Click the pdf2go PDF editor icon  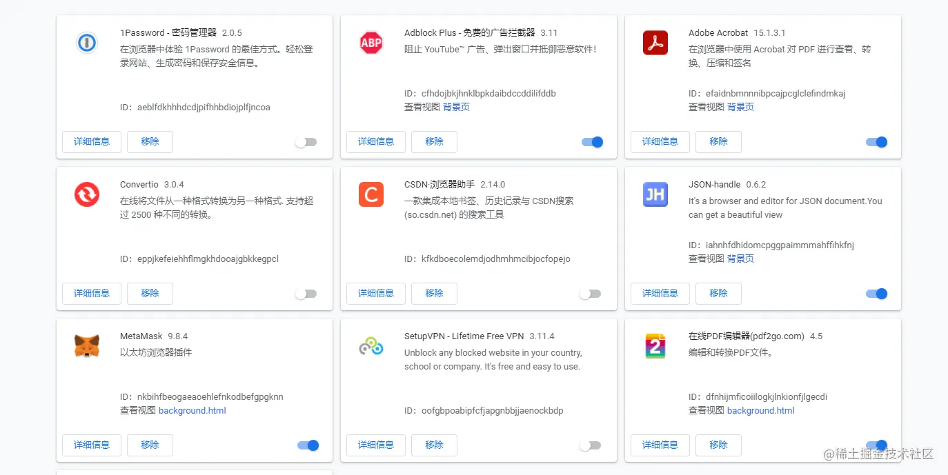655,346
